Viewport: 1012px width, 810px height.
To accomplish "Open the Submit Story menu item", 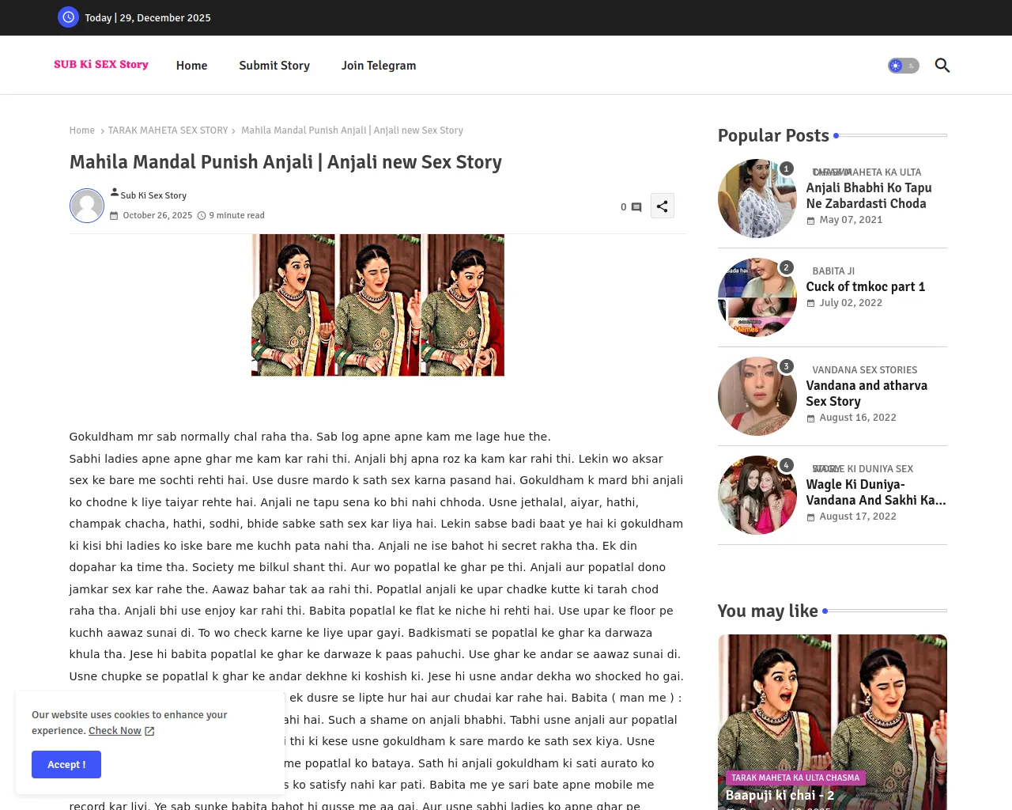I will [274, 66].
